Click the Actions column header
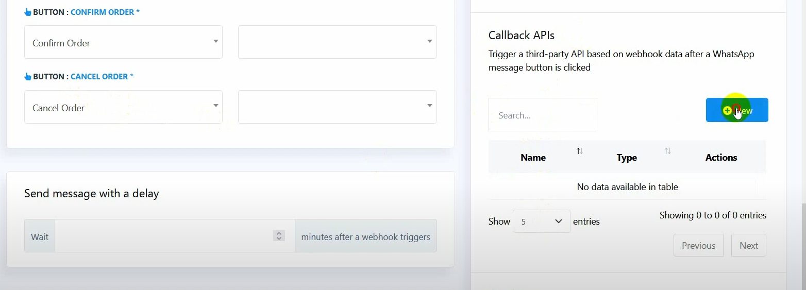This screenshot has height=290, width=806. click(x=721, y=158)
